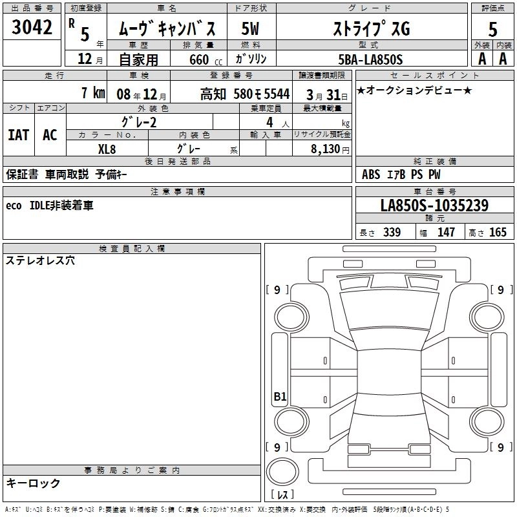Screen dimensions: 517x517
Task: Click the ステレオレス穴 inspector note
Action: 40,260
